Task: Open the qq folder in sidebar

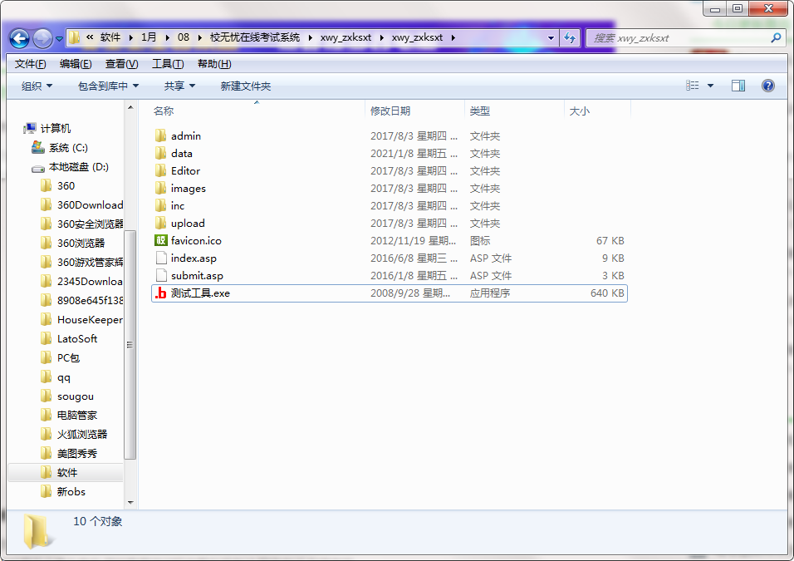Action: tap(63, 377)
